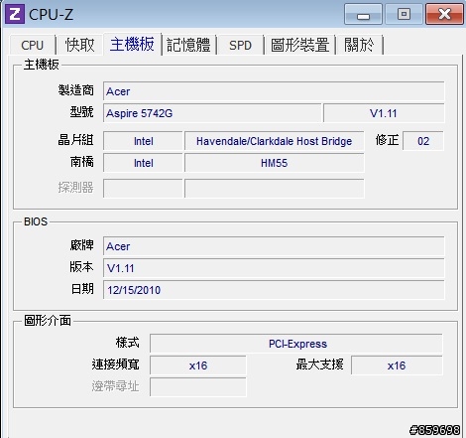Click the model field Aspire 5742G
Viewport: 466px width, 438px height.
pyautogui.click(x=212, y=113)
